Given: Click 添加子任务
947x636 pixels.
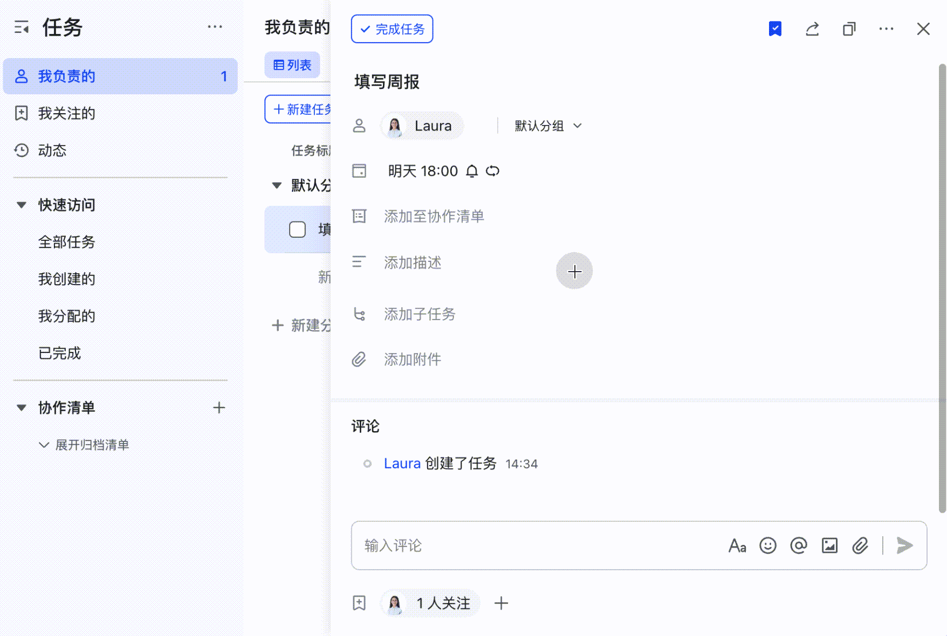Looking at the screenshot, I should click(x=420, y=314).
